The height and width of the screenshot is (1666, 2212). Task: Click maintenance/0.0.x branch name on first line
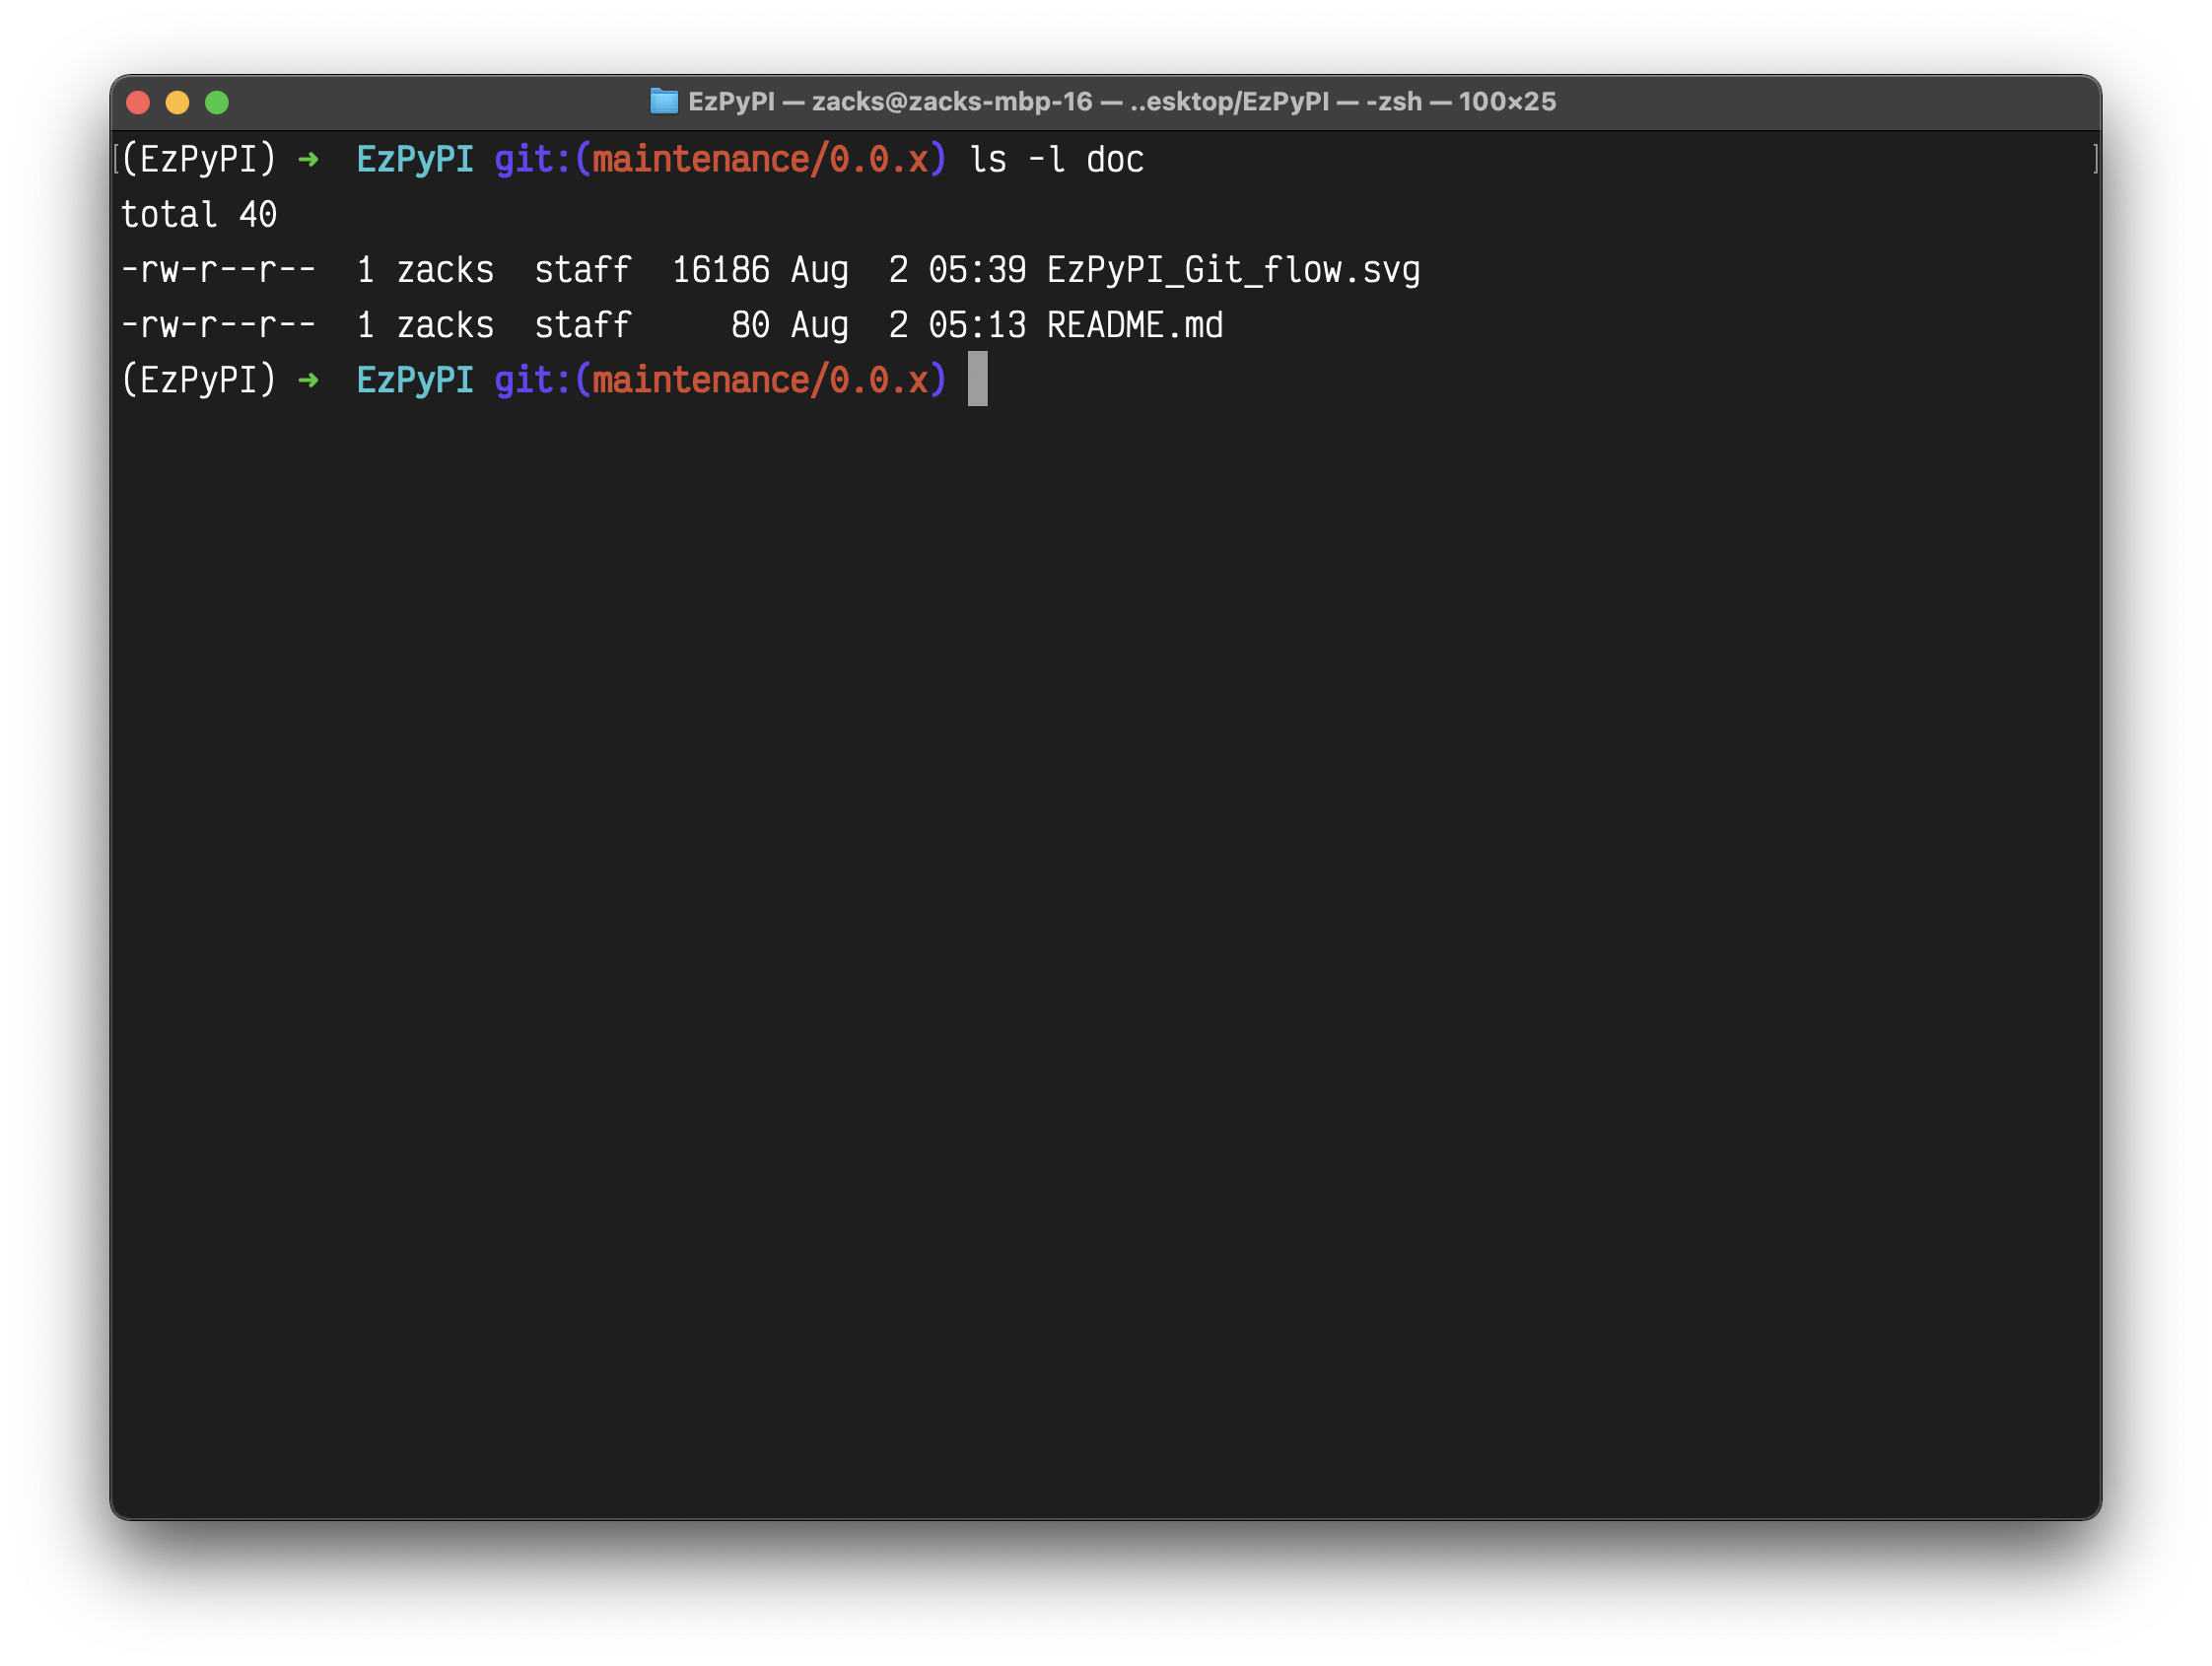tap(760, 160)
